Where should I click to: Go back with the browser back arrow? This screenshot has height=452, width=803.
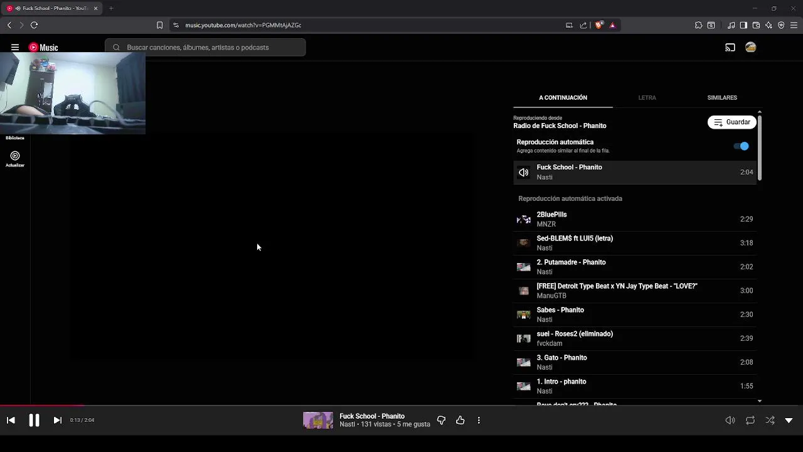[9, 25]
